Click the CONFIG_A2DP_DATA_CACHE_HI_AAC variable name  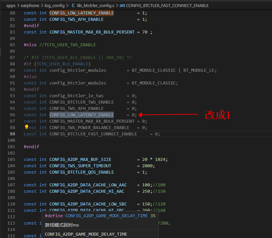pos(87,191)
